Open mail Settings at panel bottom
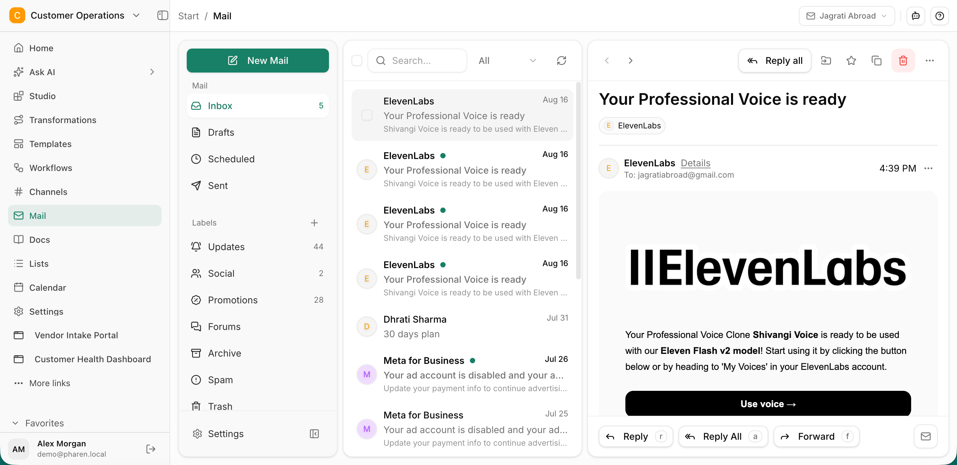This screenshot has width=957, height=465. point(226,434)
